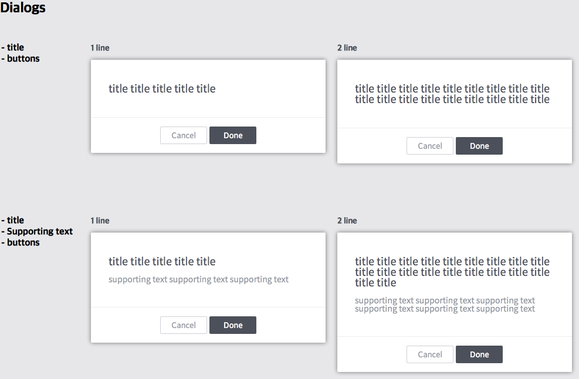Select the title text in the top-left dialog
The height and width of the screenshot is (379, 579).
tap(162, 88)
